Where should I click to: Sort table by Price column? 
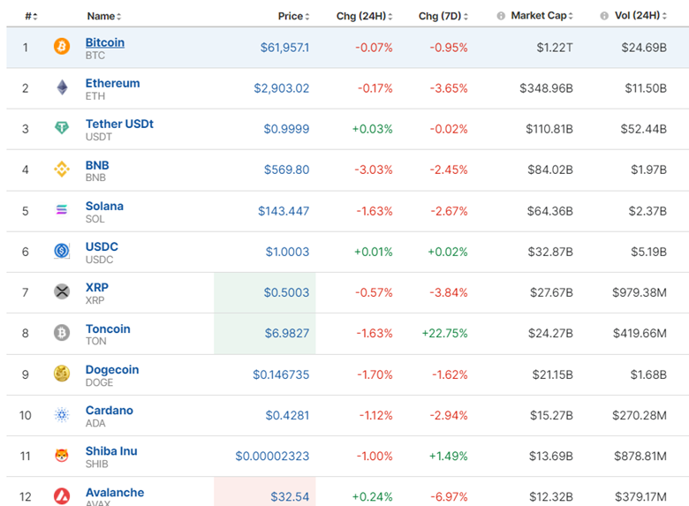pos(293,16)
